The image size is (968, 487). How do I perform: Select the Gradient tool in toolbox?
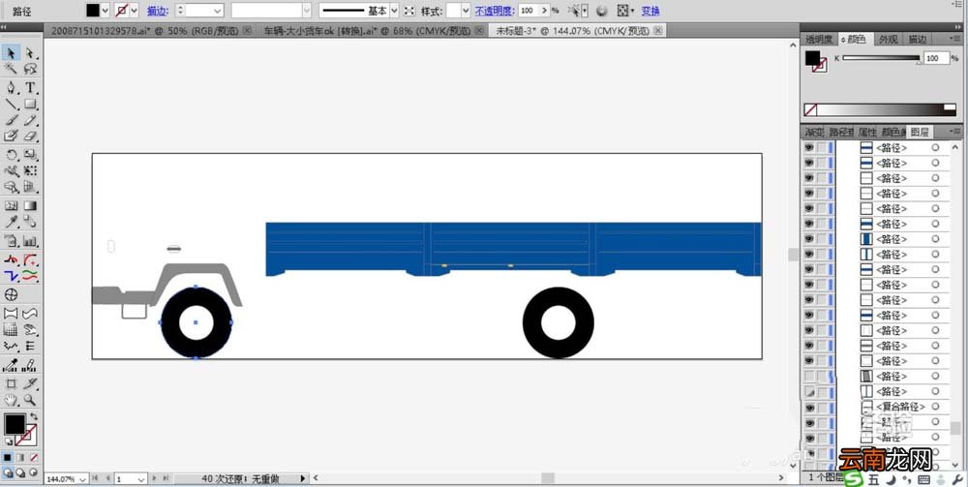[30, 205]
